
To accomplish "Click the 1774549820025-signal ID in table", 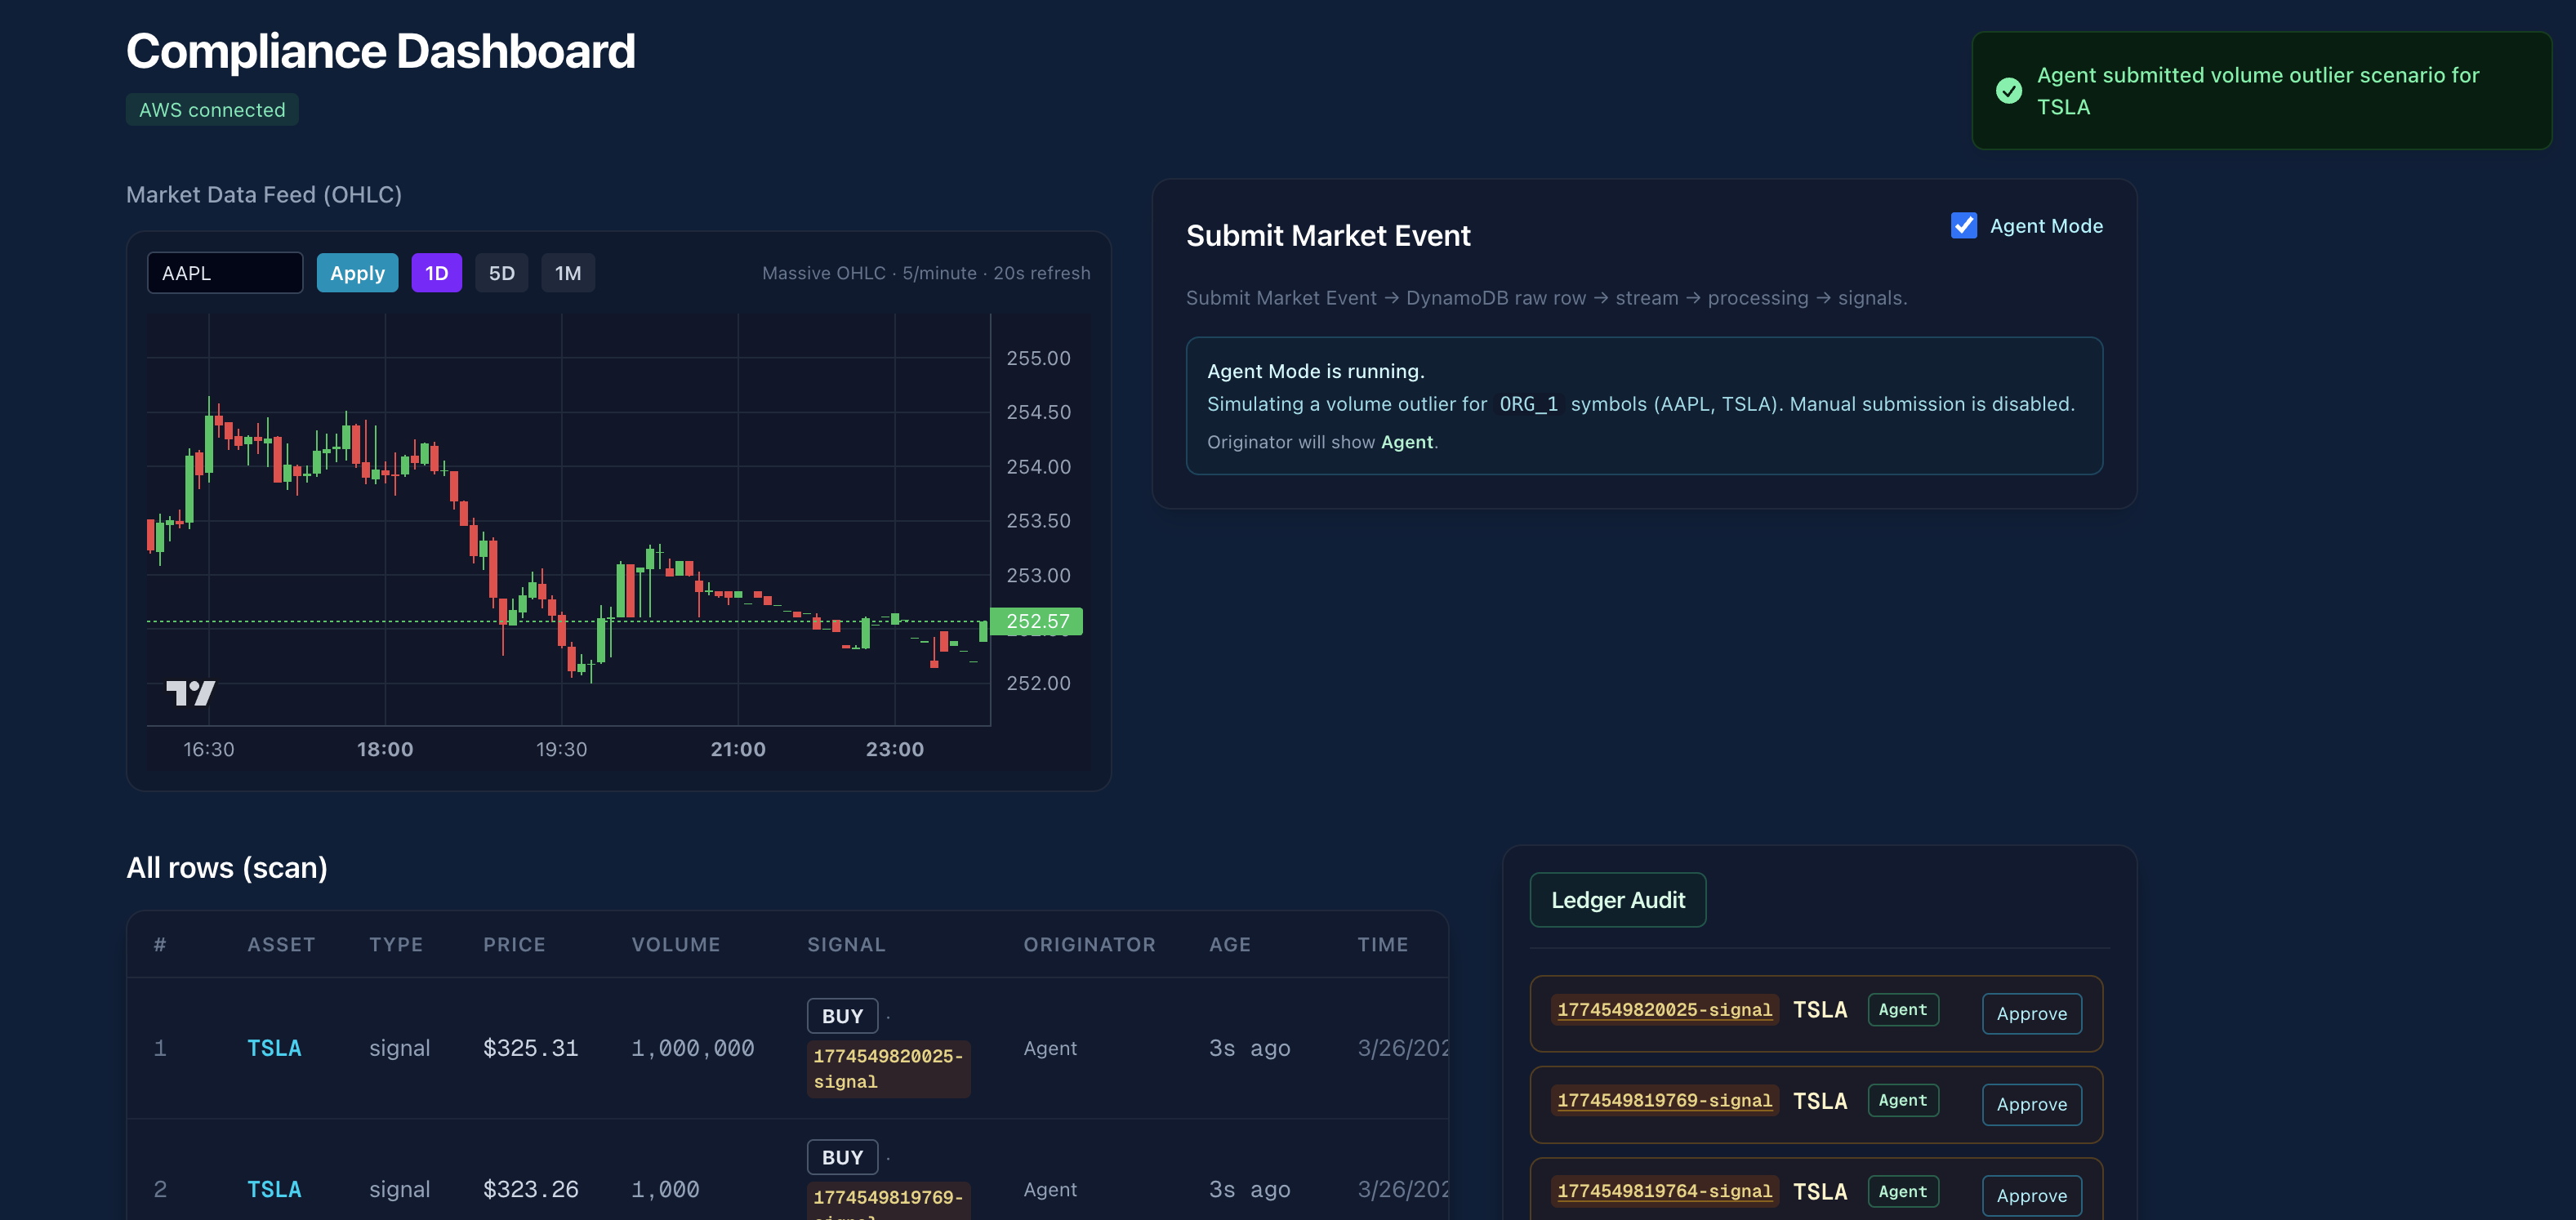I will (x=887, y=1068).
